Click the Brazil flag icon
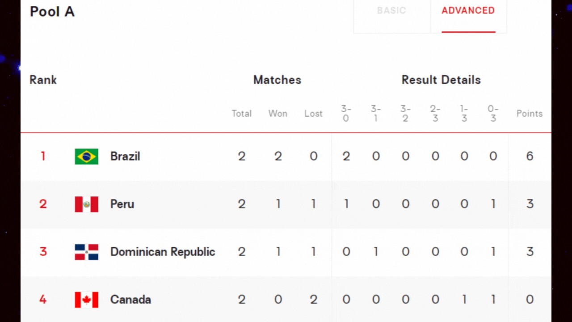This screenshot has height=322, width=572. [x=86, y=157]
